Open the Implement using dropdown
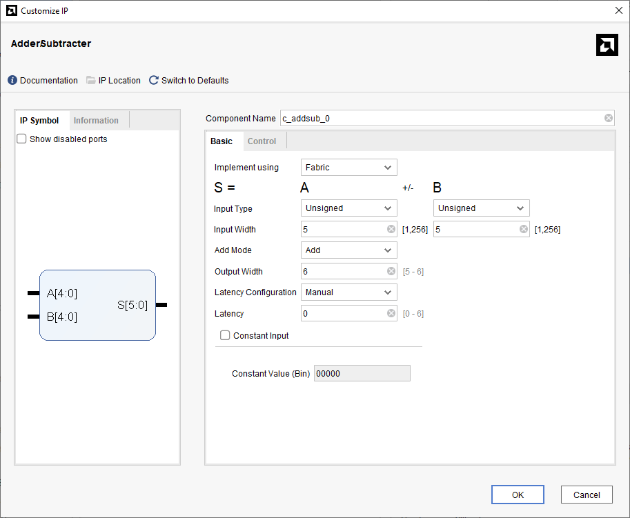Screen dimensions: 630x518 (x=349, y=167)
